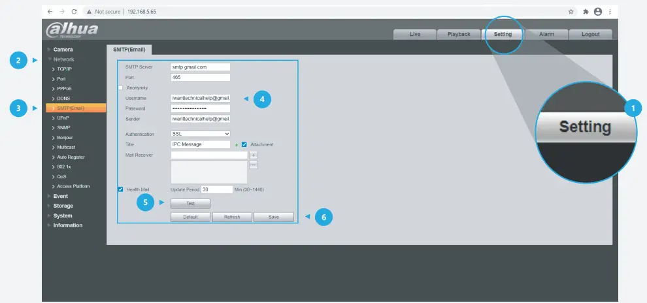Disable the Health Mail checkbox
The height and width of the screenshot is (303, 647).
pyautogui.click(x=120, y=189)
